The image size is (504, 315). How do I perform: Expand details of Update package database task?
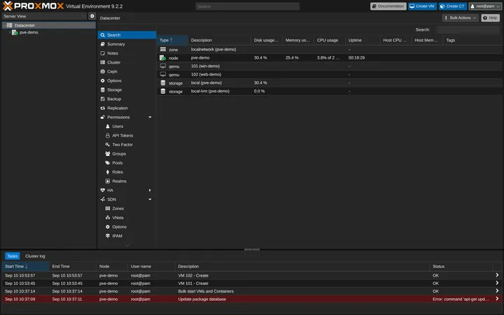(497, 299)
